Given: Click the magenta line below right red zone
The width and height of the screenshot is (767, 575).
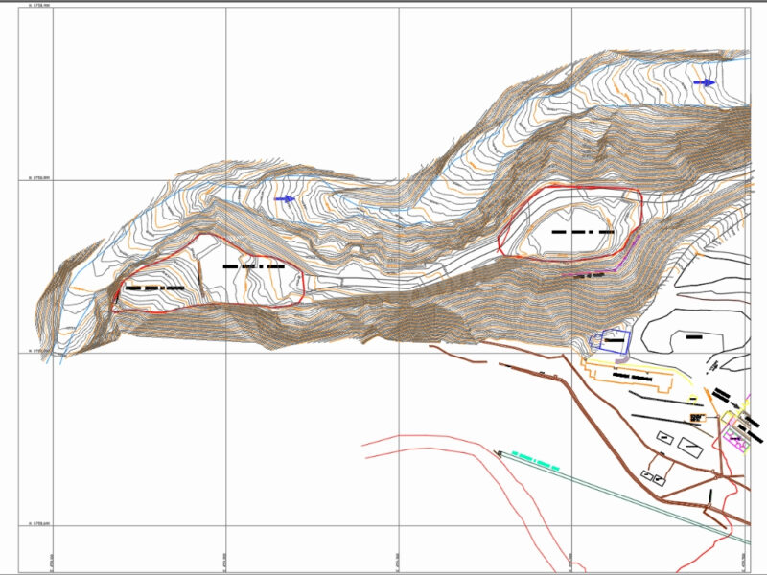Looking at the screenshot, I should click(x=585, y=274).
